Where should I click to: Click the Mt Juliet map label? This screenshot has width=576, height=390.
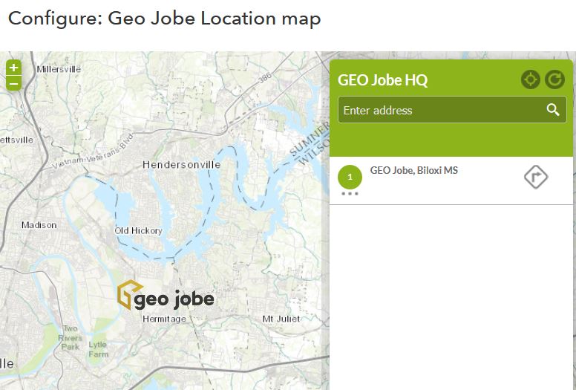tap(281, 319)
